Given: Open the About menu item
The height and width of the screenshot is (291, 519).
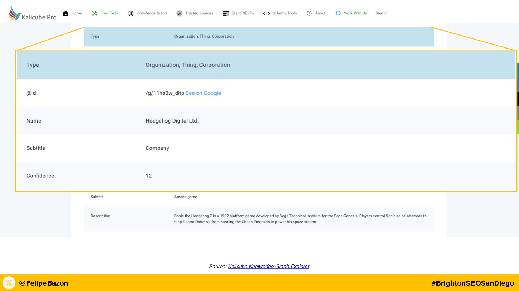Looking at the screenshot, I should pyautogui.click(x=320, y=13).
